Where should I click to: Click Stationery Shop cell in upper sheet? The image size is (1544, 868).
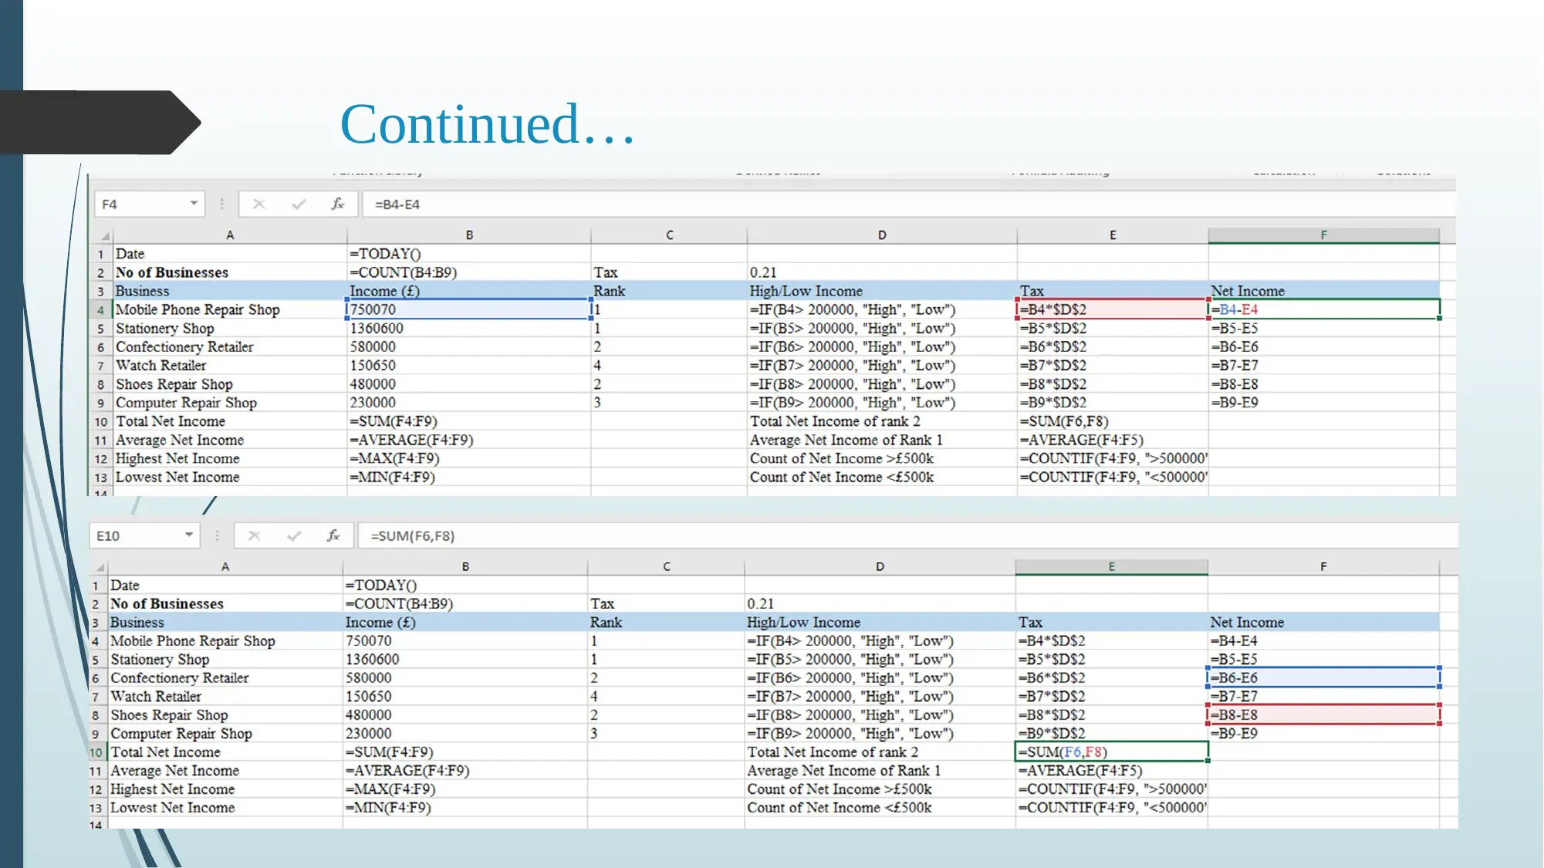pos(230,328)
